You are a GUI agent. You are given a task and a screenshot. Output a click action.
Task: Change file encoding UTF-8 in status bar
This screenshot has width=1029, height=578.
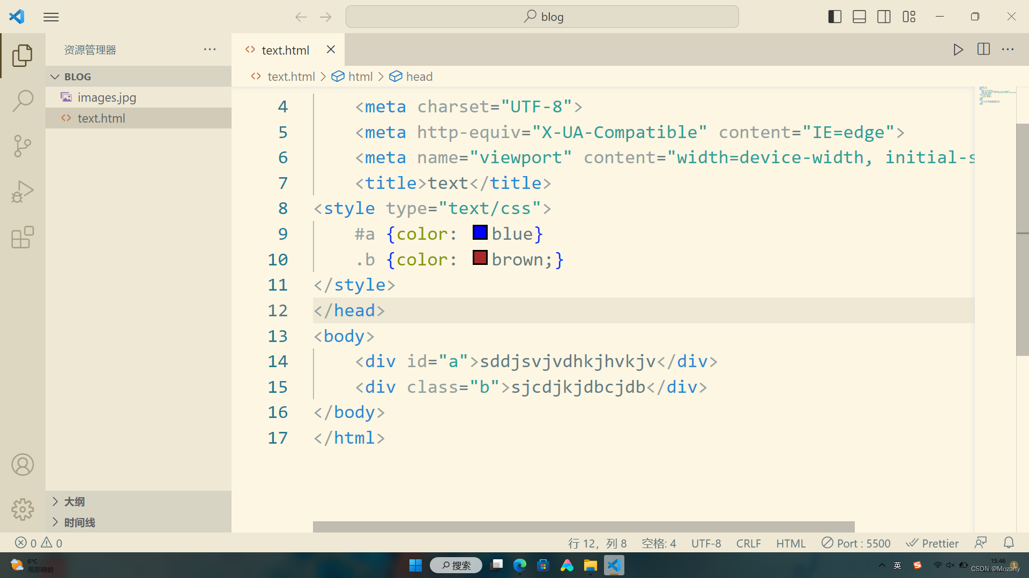pos(706,543)
